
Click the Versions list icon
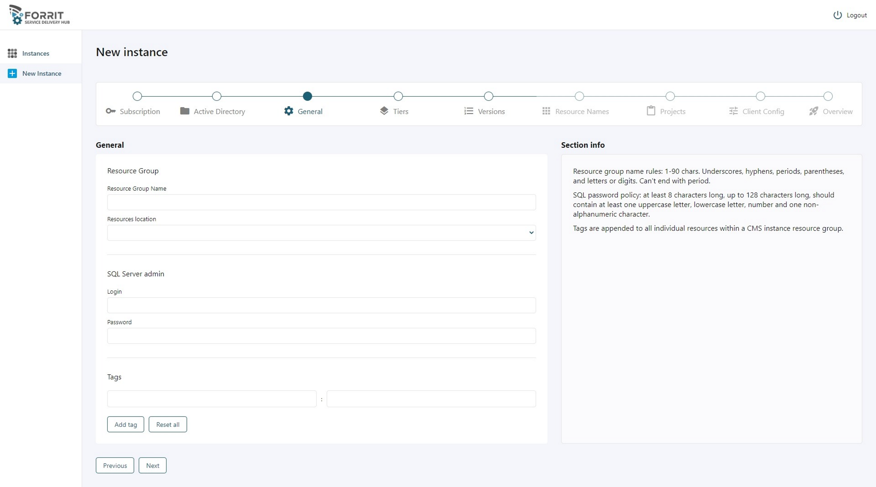pos(469,111)
